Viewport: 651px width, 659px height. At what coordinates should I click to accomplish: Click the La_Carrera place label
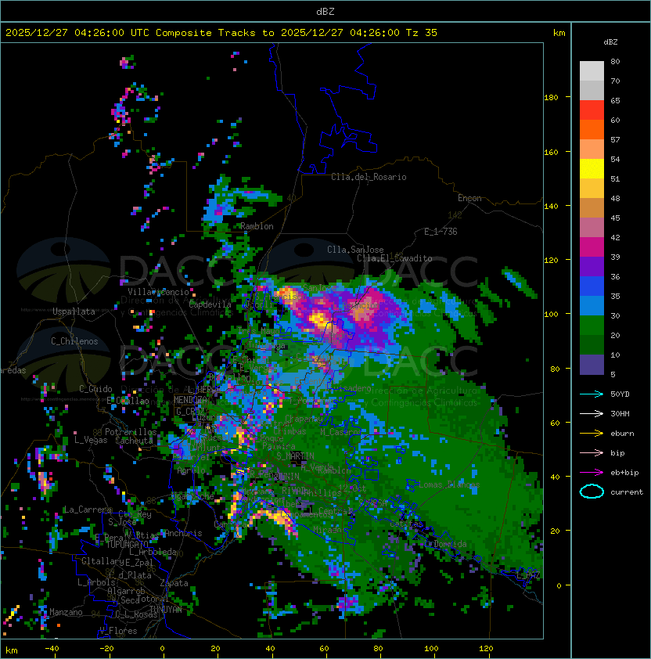point(88,510)
